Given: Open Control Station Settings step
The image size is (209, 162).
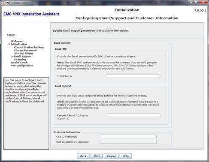Looking at the screenshot, I should coord(29,47).
